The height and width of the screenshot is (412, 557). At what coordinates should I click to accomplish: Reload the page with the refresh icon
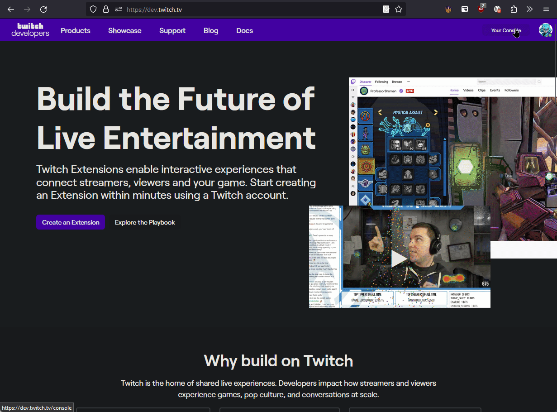pos(43,9)
